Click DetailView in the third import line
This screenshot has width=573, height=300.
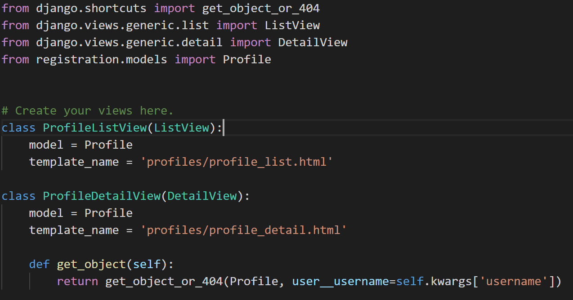[x=313, y=42]
